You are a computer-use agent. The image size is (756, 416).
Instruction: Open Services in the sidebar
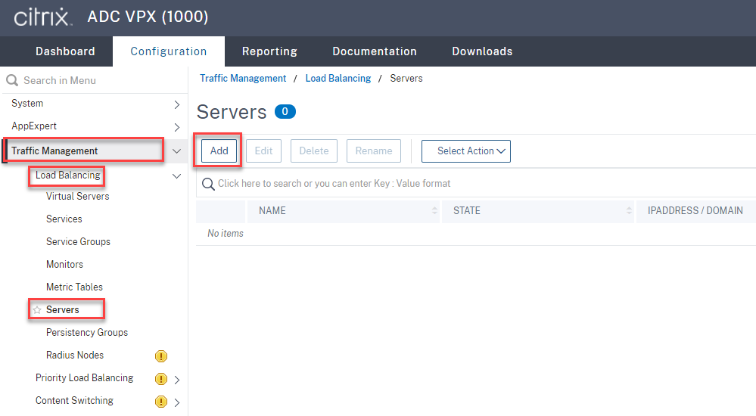(64, 219)
